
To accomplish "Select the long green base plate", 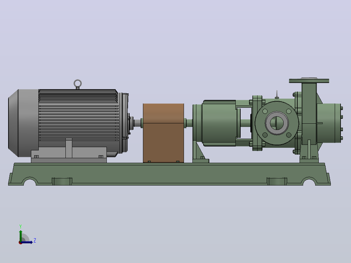I will (169, 174).
